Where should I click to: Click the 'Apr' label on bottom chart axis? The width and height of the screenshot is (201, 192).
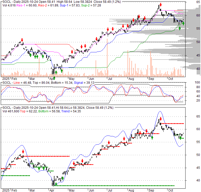point(52,190)
